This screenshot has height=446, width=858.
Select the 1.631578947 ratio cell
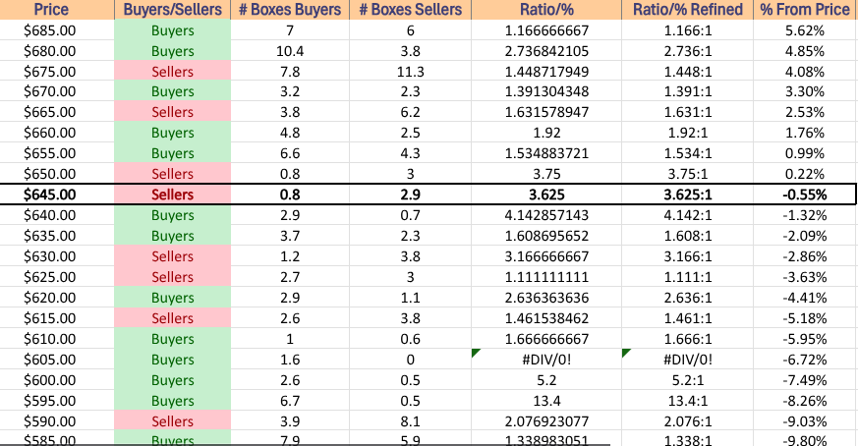click(x=546, y=112)
